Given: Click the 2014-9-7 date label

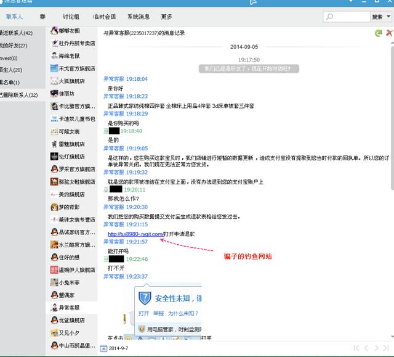Looking at the screenshot, I should (x=119, y=348).
